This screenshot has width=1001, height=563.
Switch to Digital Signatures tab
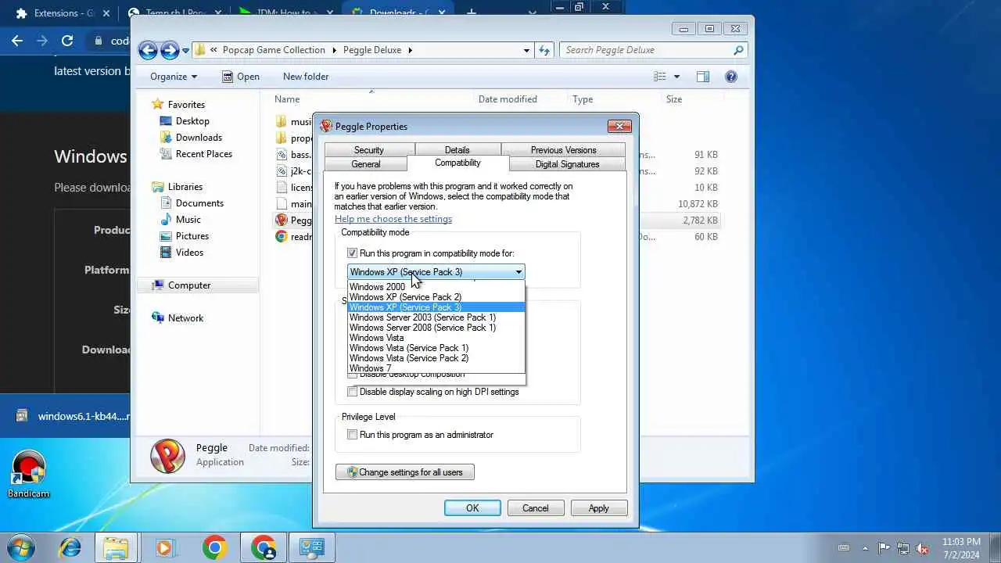tap(567, 164)
